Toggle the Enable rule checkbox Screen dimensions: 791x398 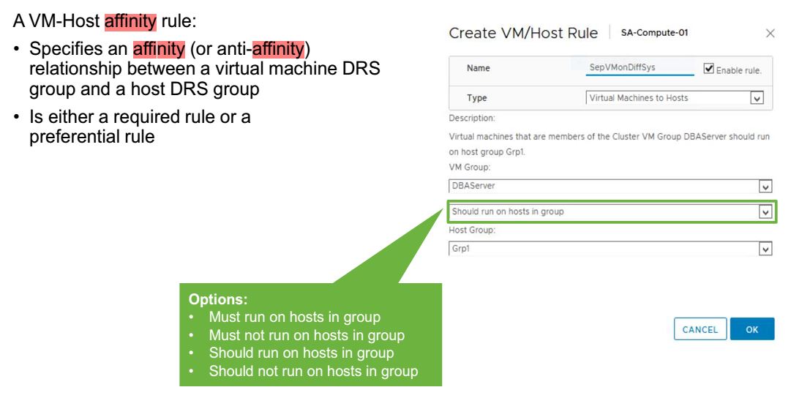709,69
